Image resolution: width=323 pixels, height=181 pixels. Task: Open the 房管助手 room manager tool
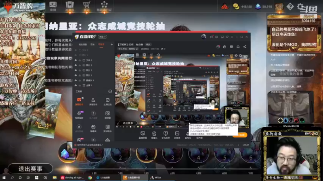coord(93,101)
